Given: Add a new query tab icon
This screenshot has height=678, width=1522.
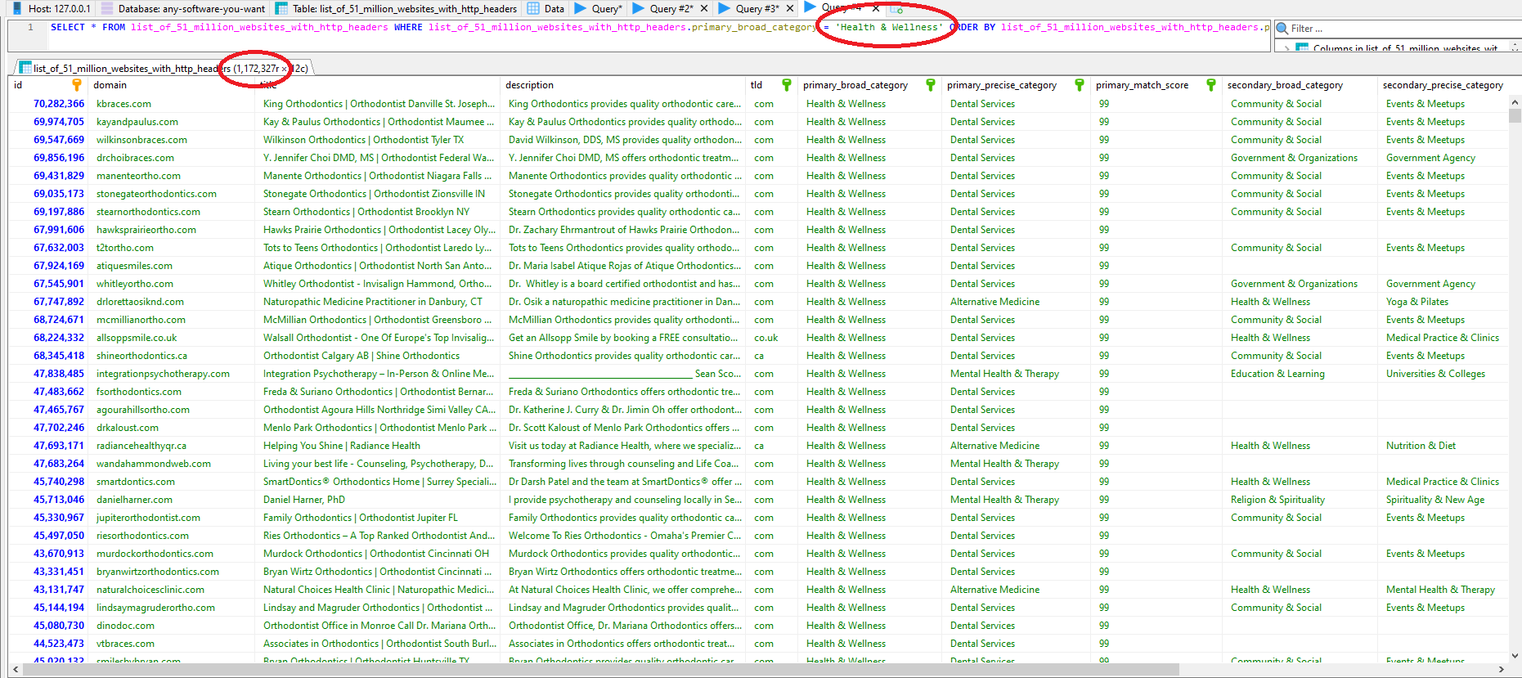Looking at the screenshot, I should [896, 8].
